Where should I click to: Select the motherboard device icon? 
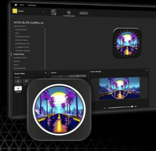click(54, 12)
